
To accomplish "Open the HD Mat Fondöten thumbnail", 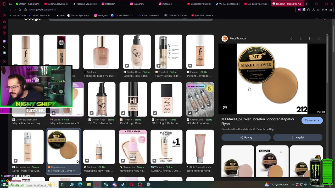I will (x=200, y=99).
